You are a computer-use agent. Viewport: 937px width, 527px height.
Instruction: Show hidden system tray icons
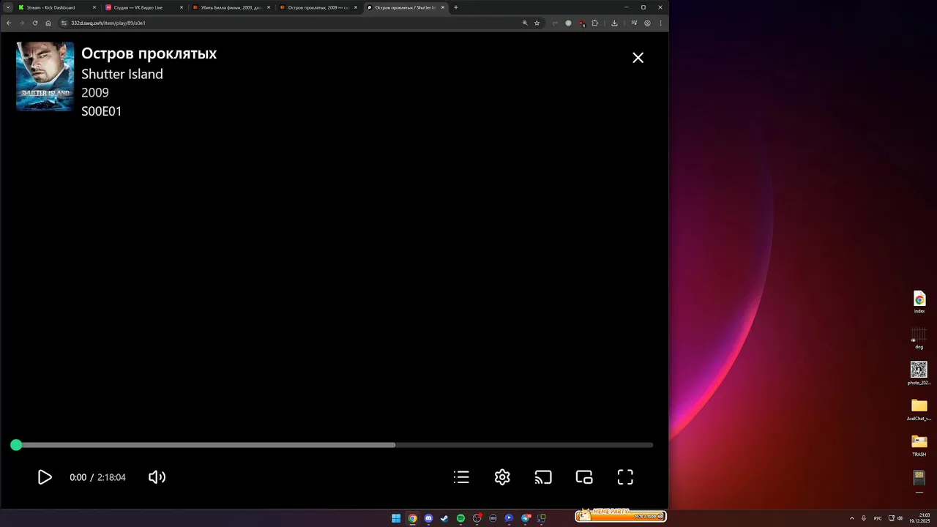(851, 518)
